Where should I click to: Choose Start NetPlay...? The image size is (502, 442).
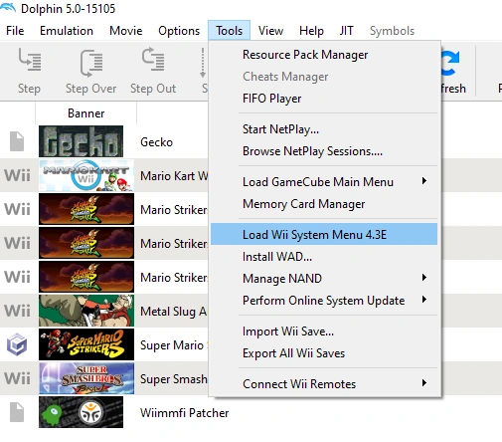[x=324, y=129]
